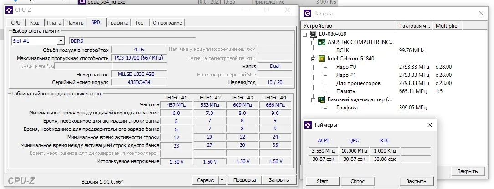Click the 10 / 20 week/year value
The height and width of the screenshot is (189, 494).
pos(274,82)
